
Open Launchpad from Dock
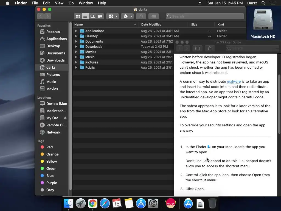[81, 204]
